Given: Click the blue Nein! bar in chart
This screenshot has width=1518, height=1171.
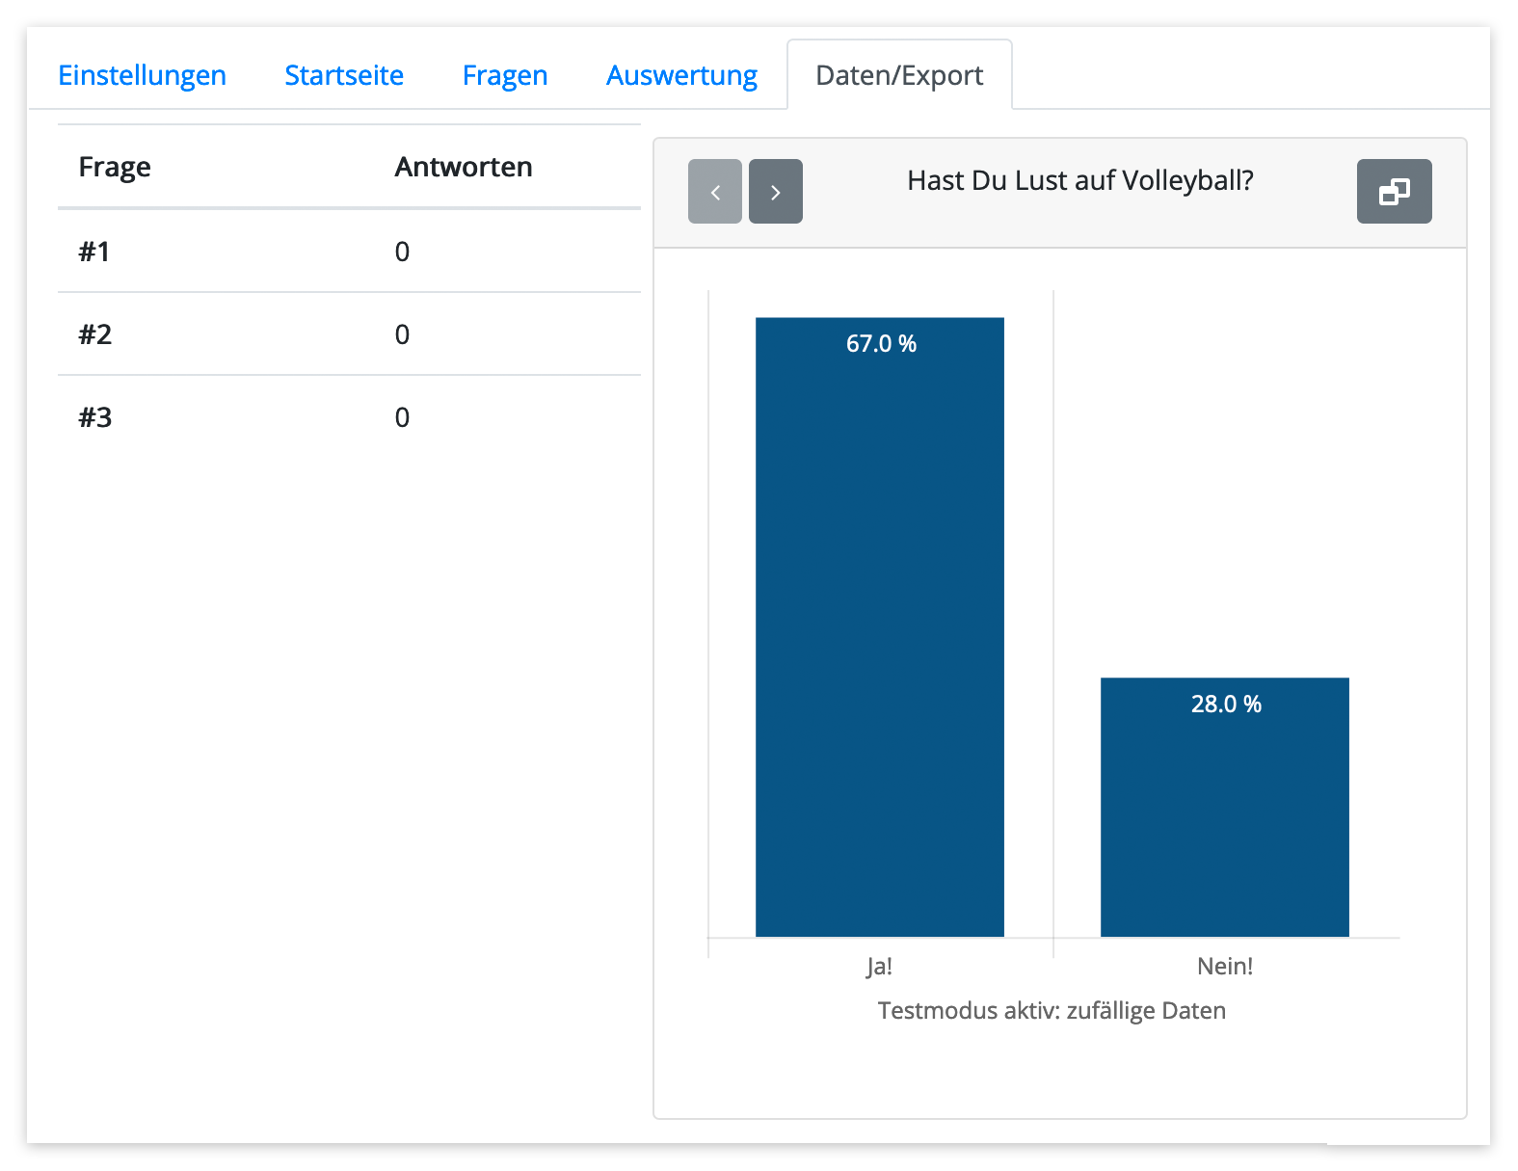Looking at the screenshot, I should pyautogui.click(x=1224, y=819).
